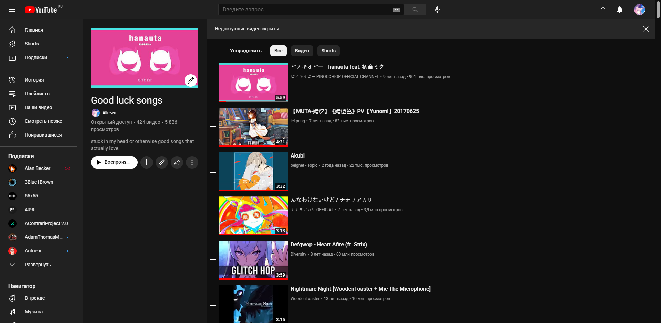Click the search magnifier button

[415, 10]
